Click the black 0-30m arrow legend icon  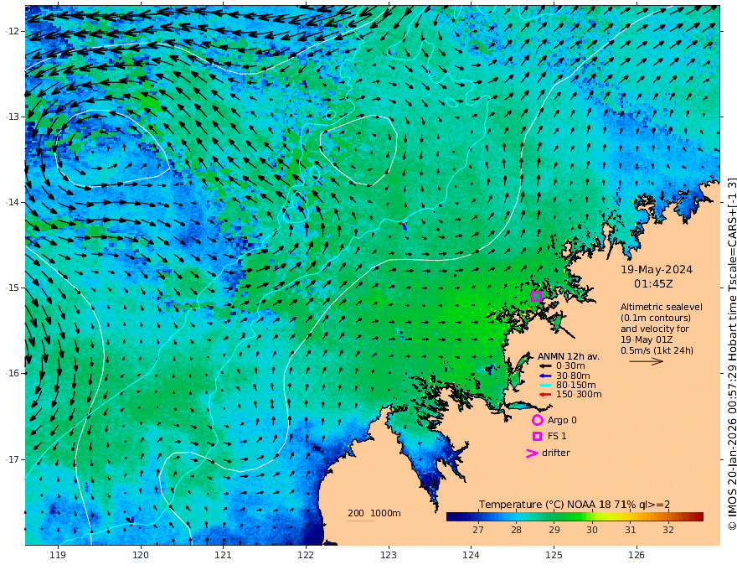[x=544, y=365]
